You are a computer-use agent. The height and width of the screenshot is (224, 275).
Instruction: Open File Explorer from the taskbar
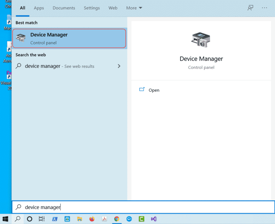point(79,219)
